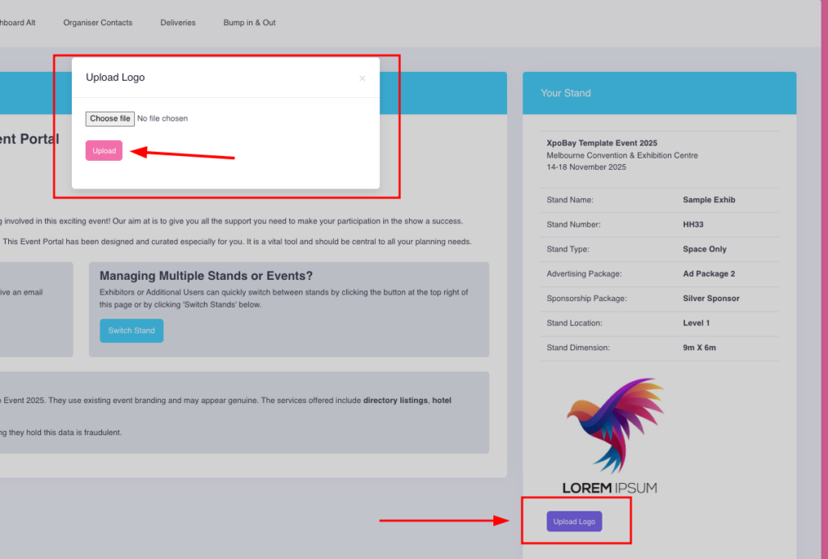
Task: Click the purple Upload Logo button
Action: [x=574, y=522]
